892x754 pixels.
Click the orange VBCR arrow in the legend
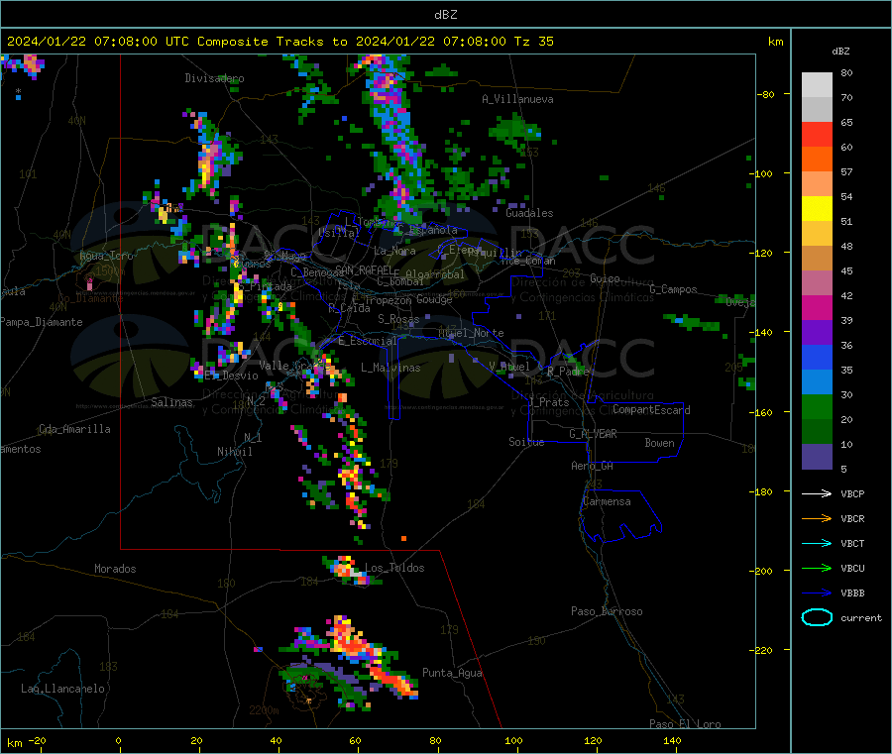click(x=817, y=518)
